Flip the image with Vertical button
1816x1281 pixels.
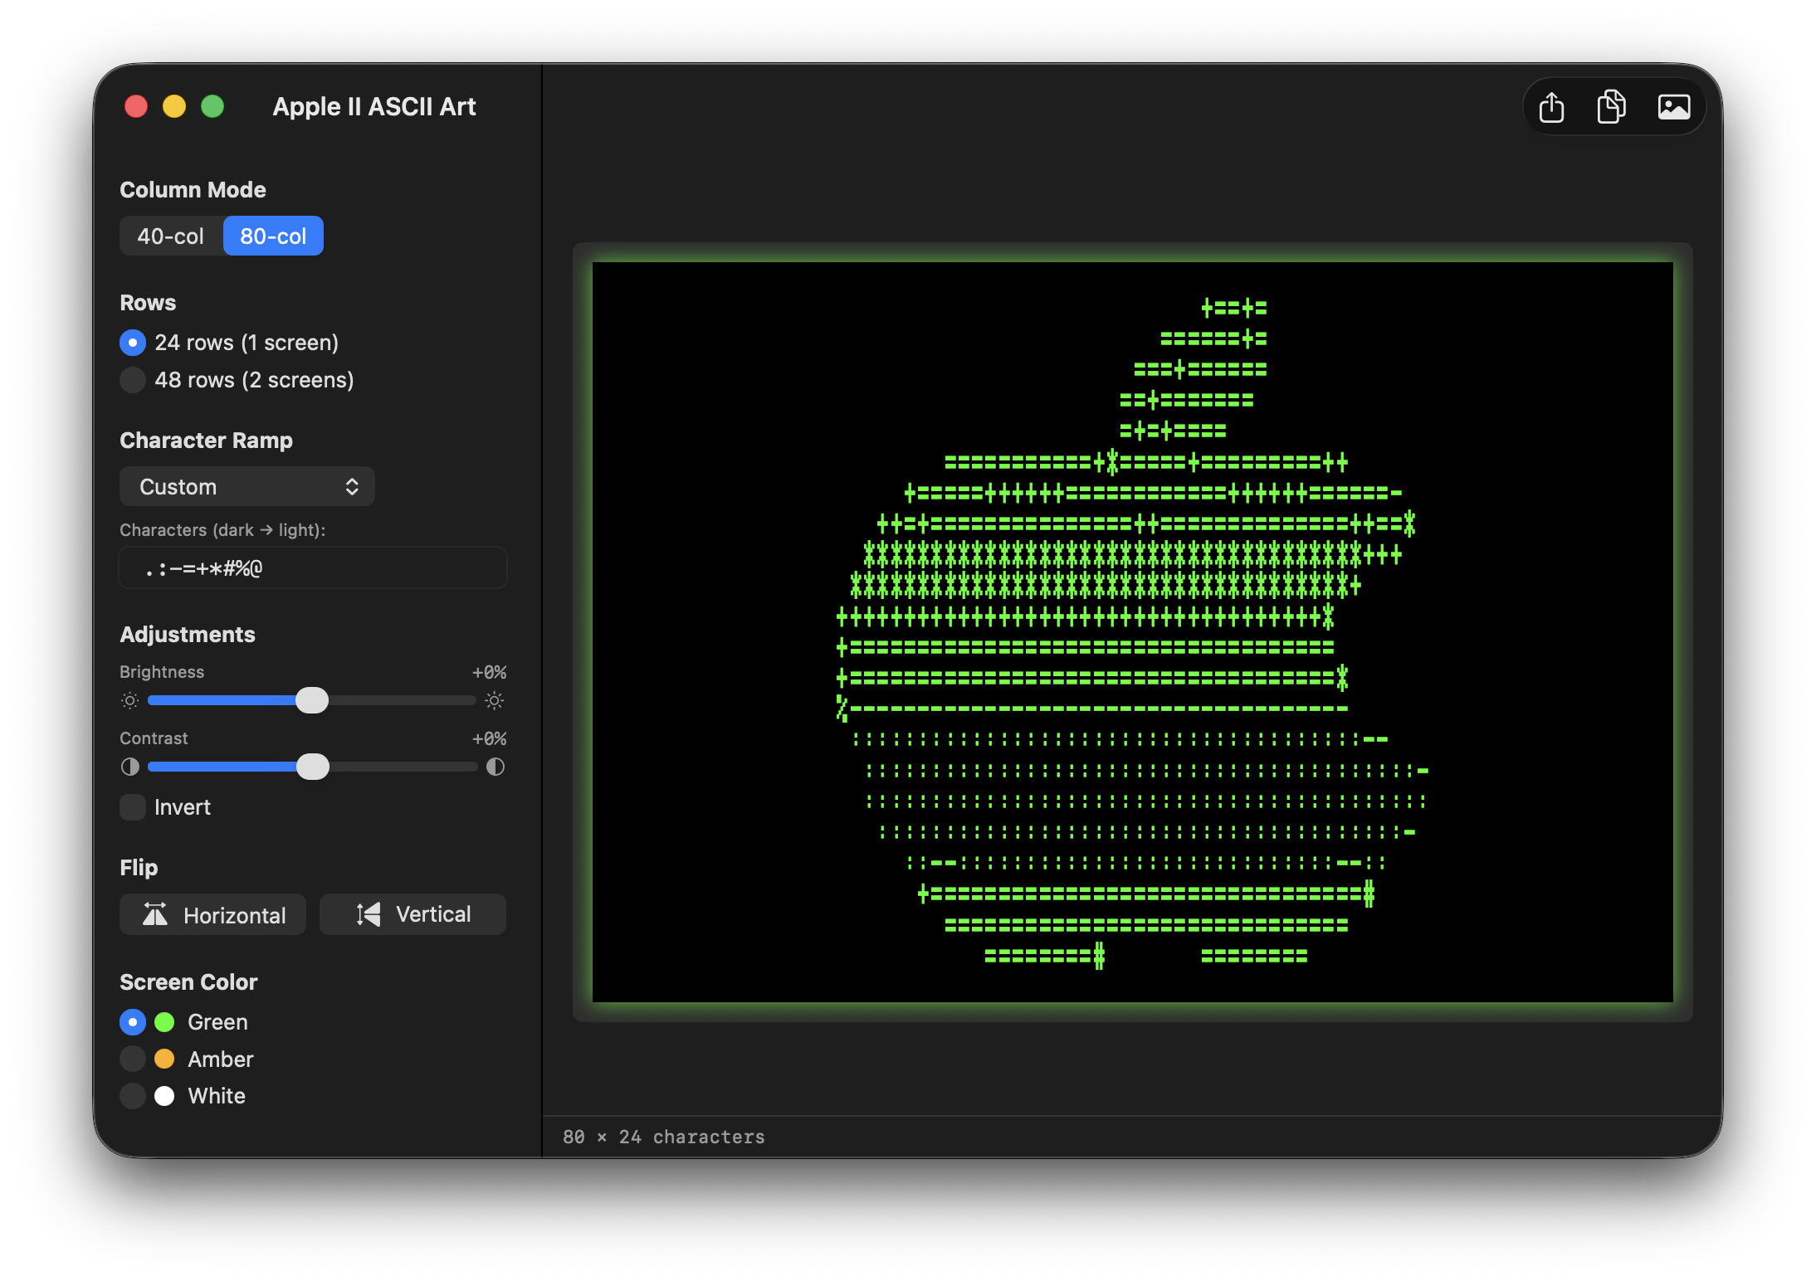413,914
